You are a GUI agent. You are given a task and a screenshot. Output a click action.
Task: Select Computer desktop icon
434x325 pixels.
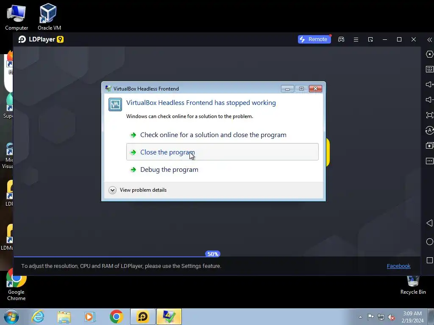(x=17, y=17)
